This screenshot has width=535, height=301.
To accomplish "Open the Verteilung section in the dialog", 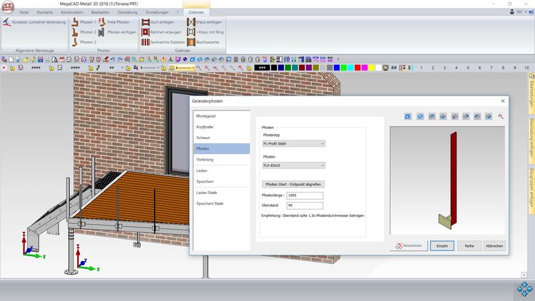I will coord(205,160).
